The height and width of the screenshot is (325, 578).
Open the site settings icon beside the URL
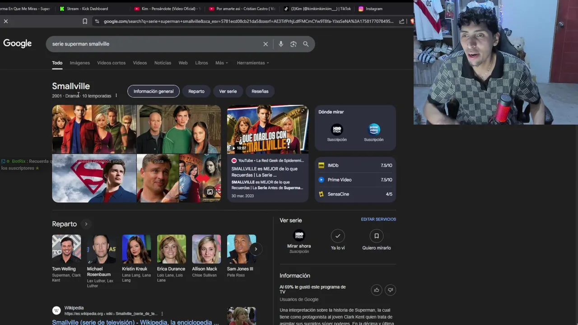pyautogui.click(x=97, y=21)
